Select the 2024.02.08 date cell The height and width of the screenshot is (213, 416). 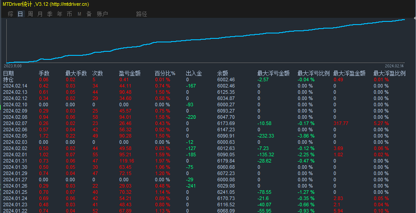(15, 117)
